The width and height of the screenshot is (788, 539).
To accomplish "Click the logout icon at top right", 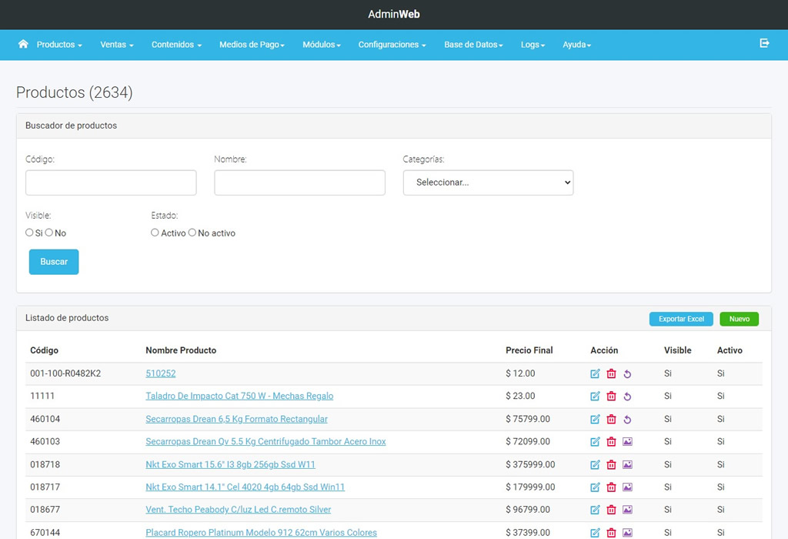I will tap(764, 44).
